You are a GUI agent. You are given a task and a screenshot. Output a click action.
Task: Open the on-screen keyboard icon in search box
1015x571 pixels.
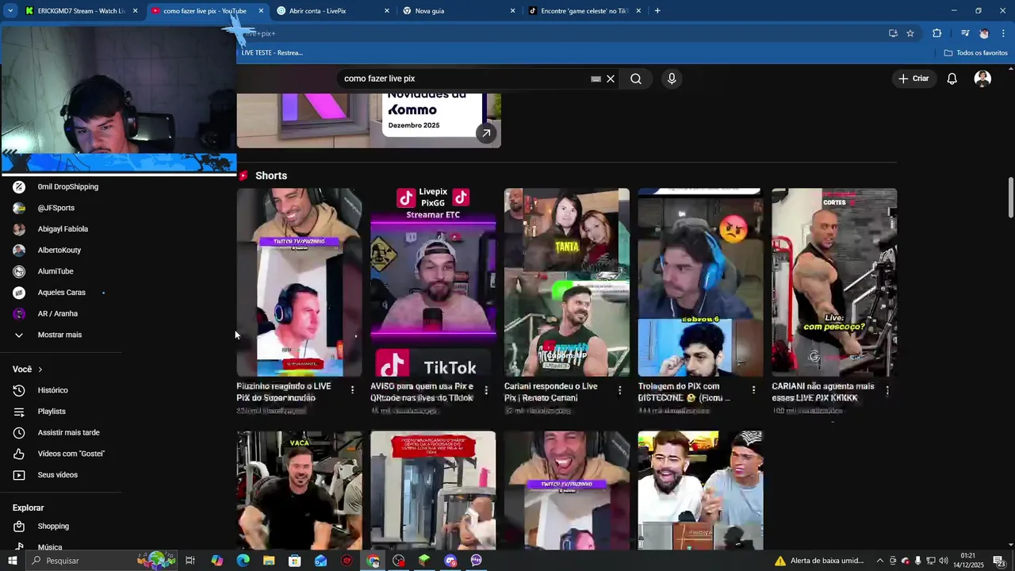596,79
